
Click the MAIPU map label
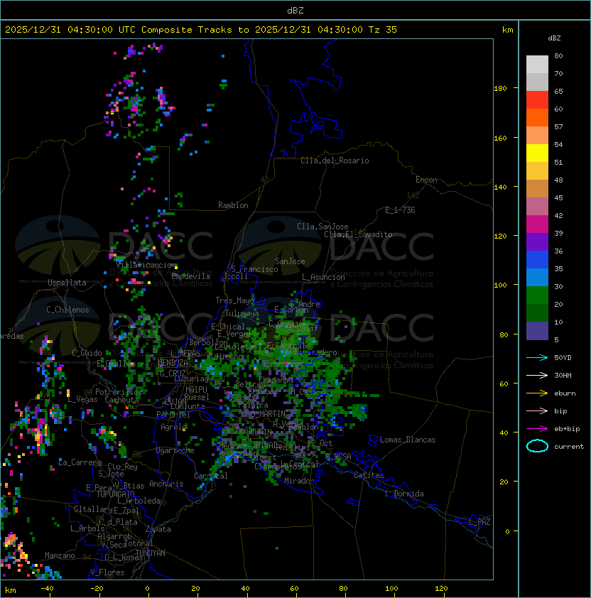196,389
